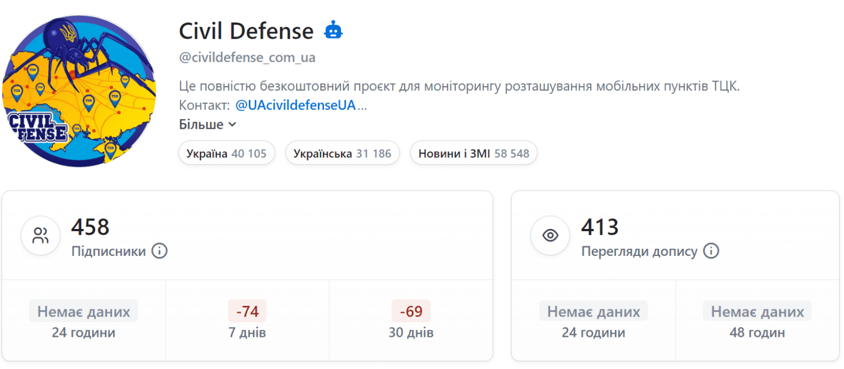Click Немає даних for views 24 години
Screen dimensions: 844x369
pos(594,311)
